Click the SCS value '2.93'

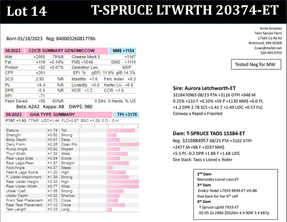[40, 79]
